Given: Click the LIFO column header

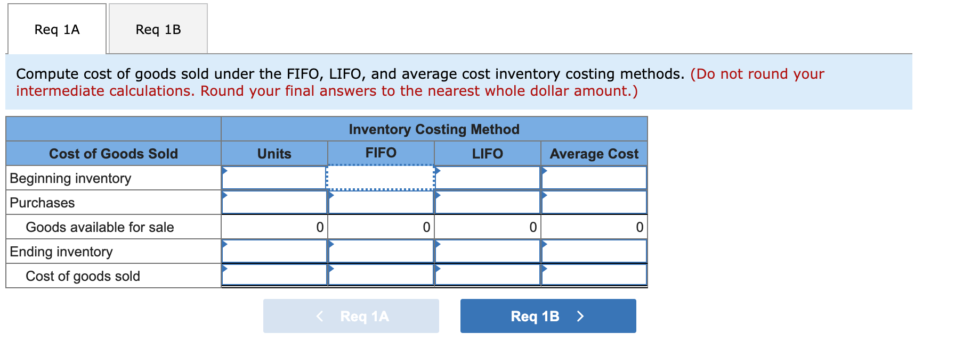Looking at the screenshot, I should click(x=487, y=154).
